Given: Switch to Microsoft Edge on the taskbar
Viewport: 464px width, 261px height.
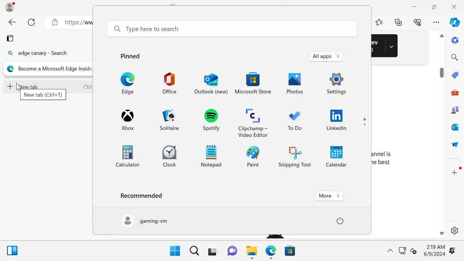Looking at the screenshot, I should click(271, 251).
